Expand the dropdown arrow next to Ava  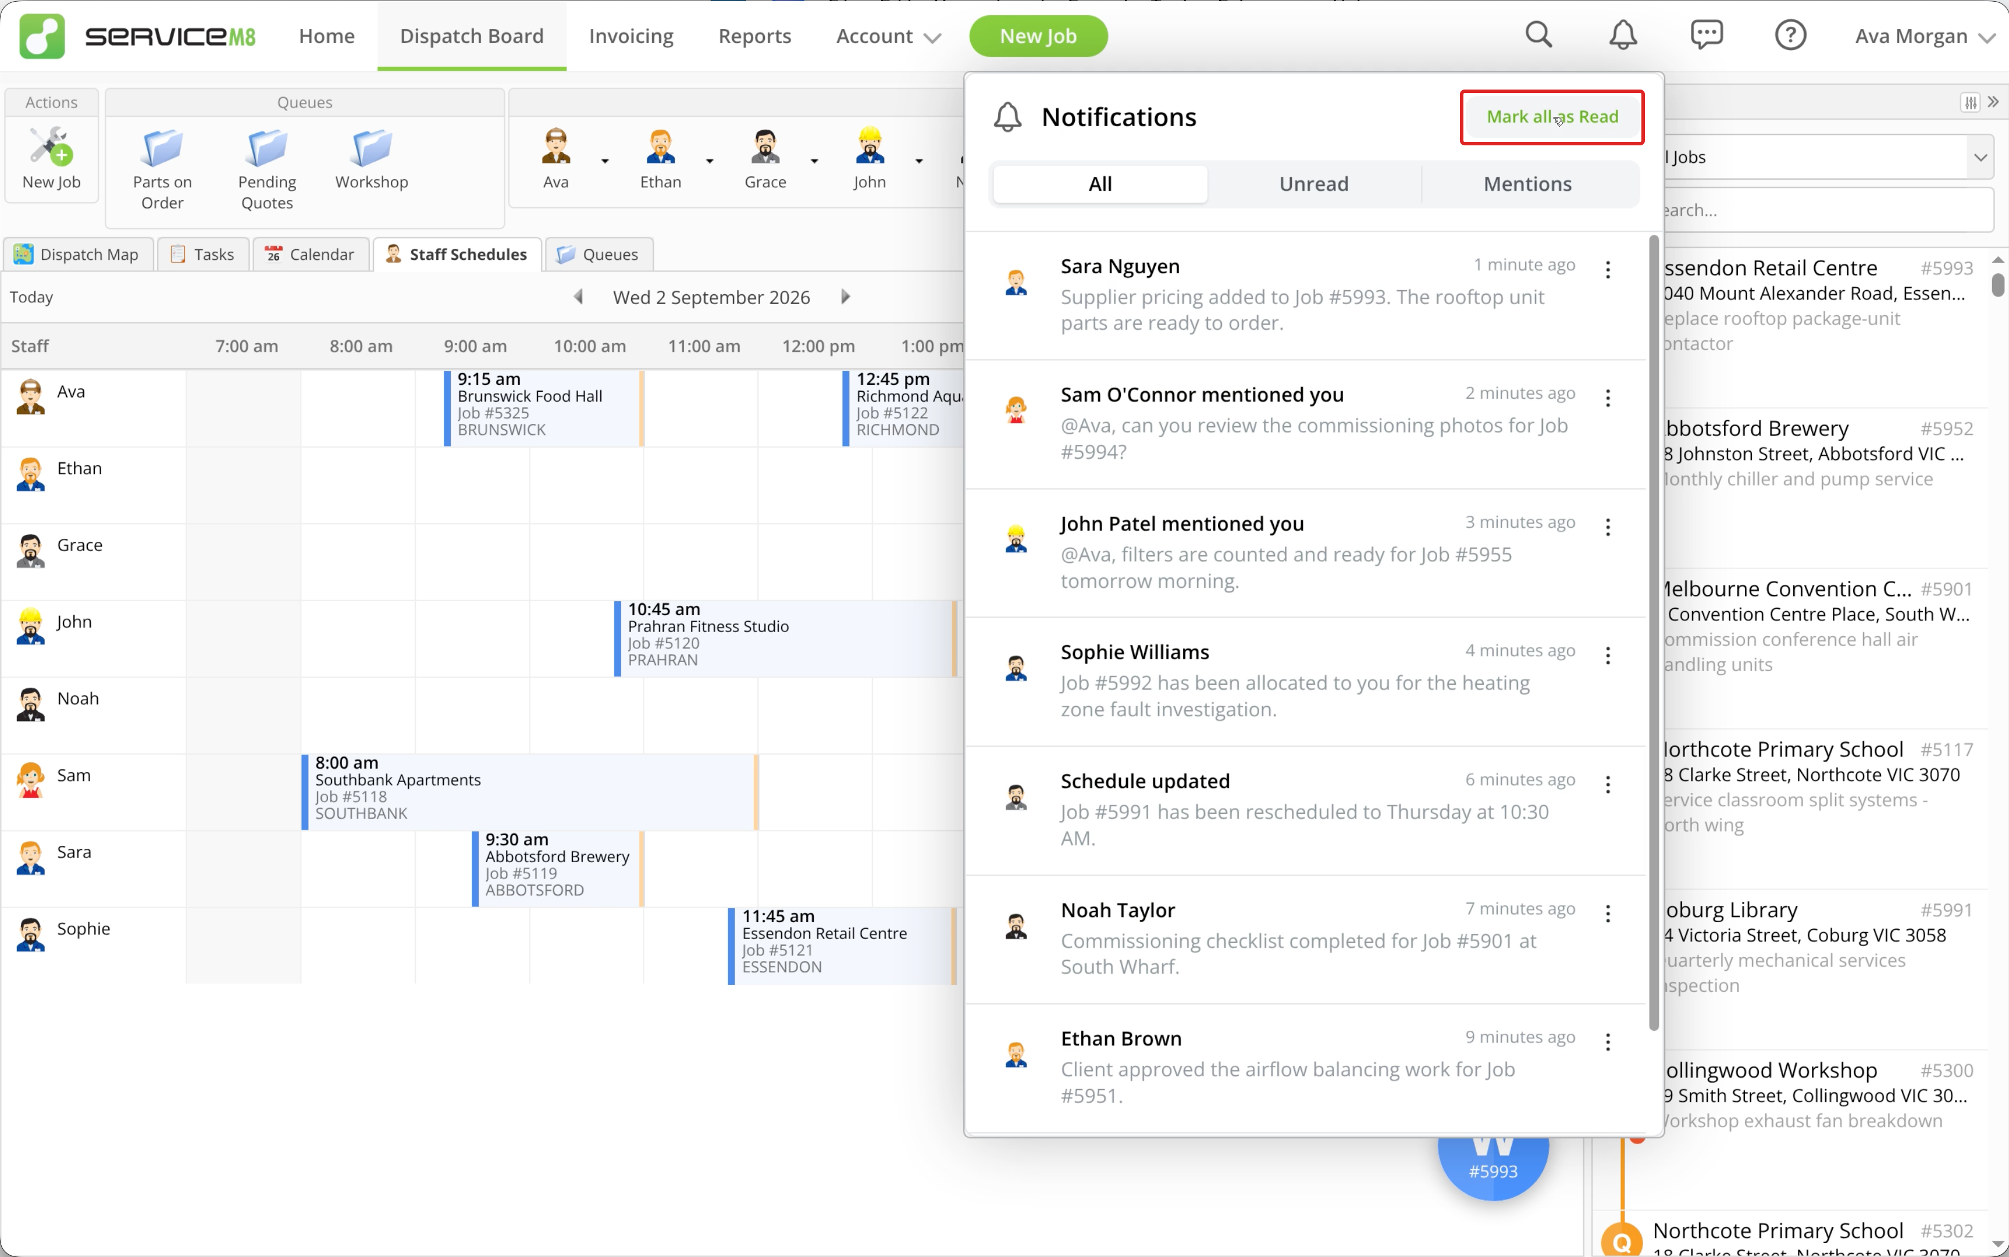tap(605, 160)
